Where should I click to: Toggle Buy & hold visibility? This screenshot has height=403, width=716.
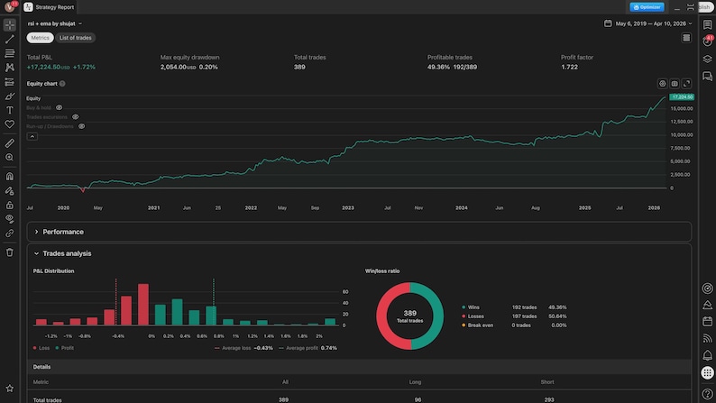coord(59,107)
